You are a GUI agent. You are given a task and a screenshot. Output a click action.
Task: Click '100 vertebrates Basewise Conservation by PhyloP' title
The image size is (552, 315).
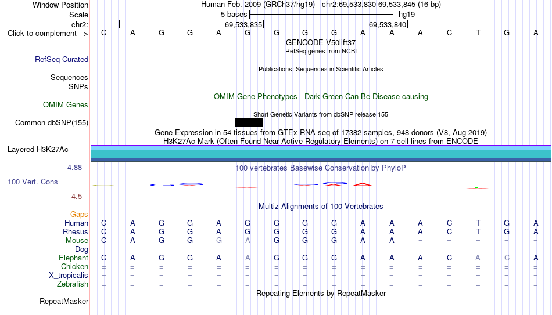click(x=321, y=168)
